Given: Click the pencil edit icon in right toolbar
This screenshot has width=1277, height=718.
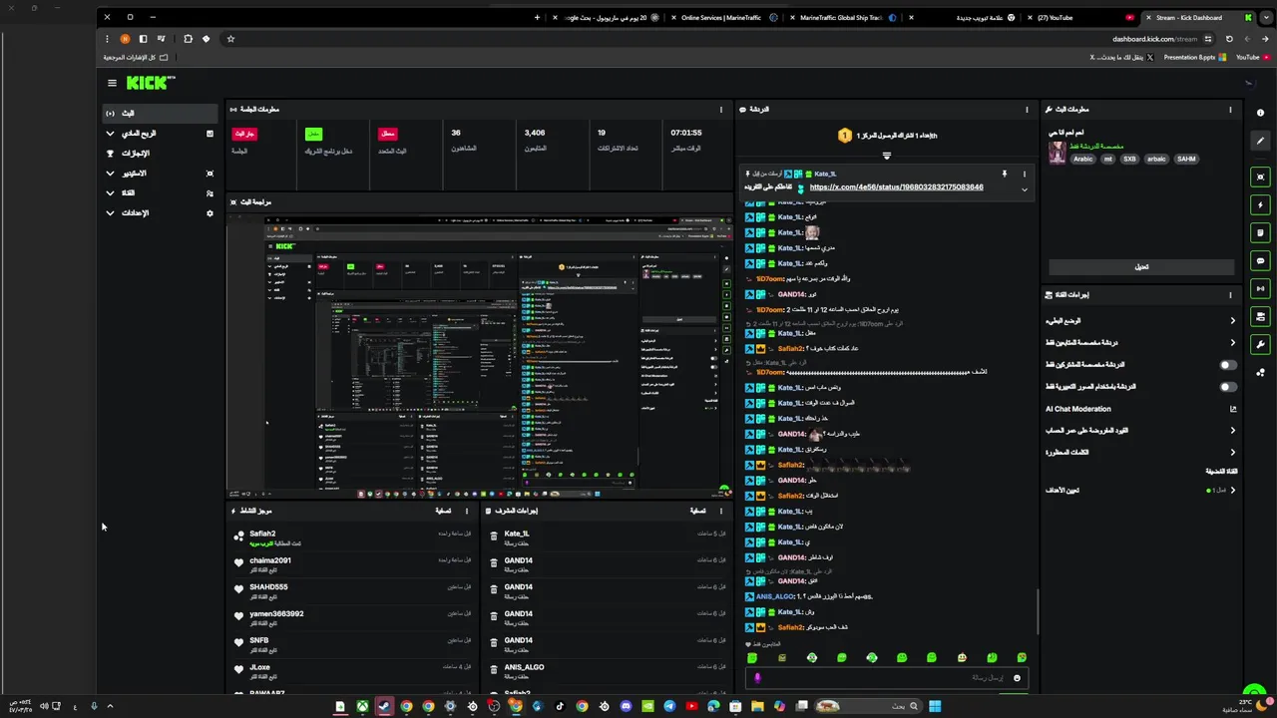Looking at the screenshot, I should pos(1261,141).
